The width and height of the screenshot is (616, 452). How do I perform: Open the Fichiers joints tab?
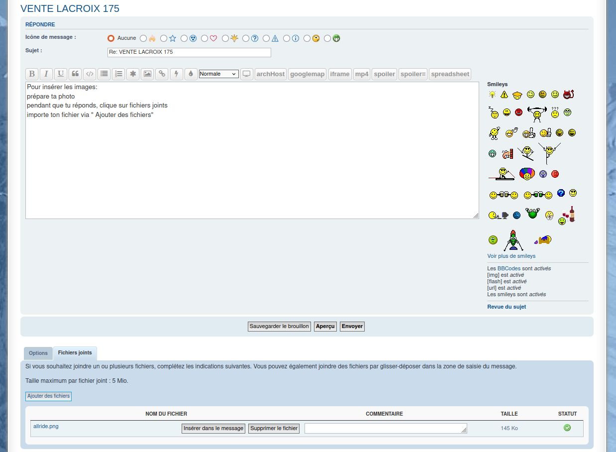coord(75,353)
